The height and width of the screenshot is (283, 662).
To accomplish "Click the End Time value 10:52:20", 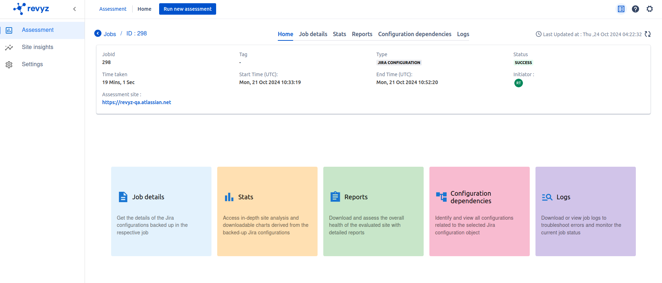I will pyautogui.click(x=407, y=82).
